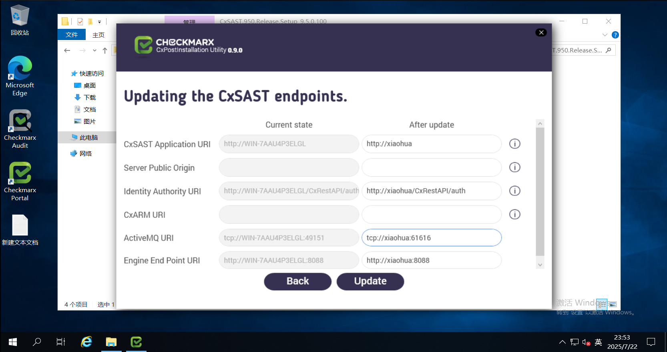Click the info icon for CxSAST Application URI
This screenshot has width=667, height=352.
[514, 144]
